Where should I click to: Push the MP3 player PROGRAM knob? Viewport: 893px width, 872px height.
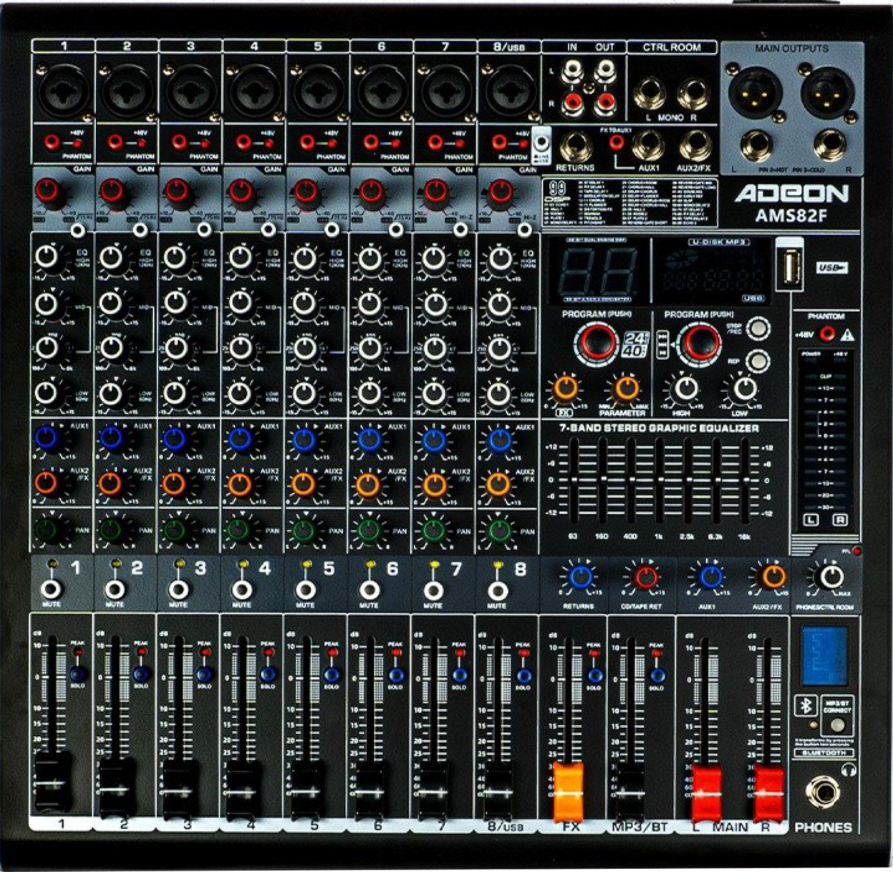point(700,342)
